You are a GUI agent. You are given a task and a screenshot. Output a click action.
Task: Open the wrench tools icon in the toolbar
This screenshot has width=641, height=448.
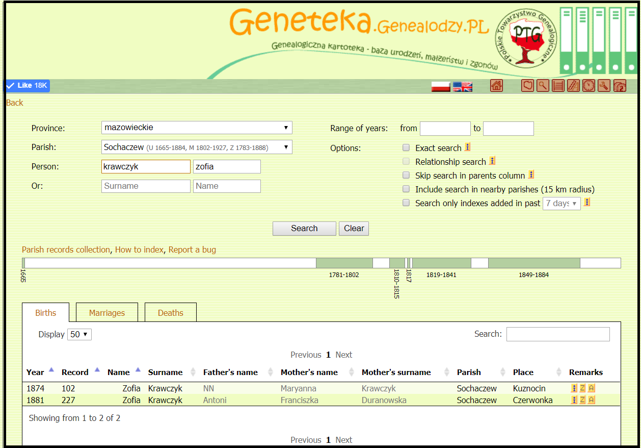click(604, 86)
